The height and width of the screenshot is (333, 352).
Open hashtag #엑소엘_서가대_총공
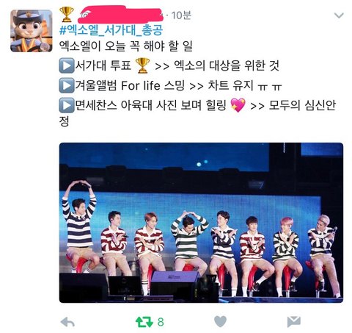point(111,30)
